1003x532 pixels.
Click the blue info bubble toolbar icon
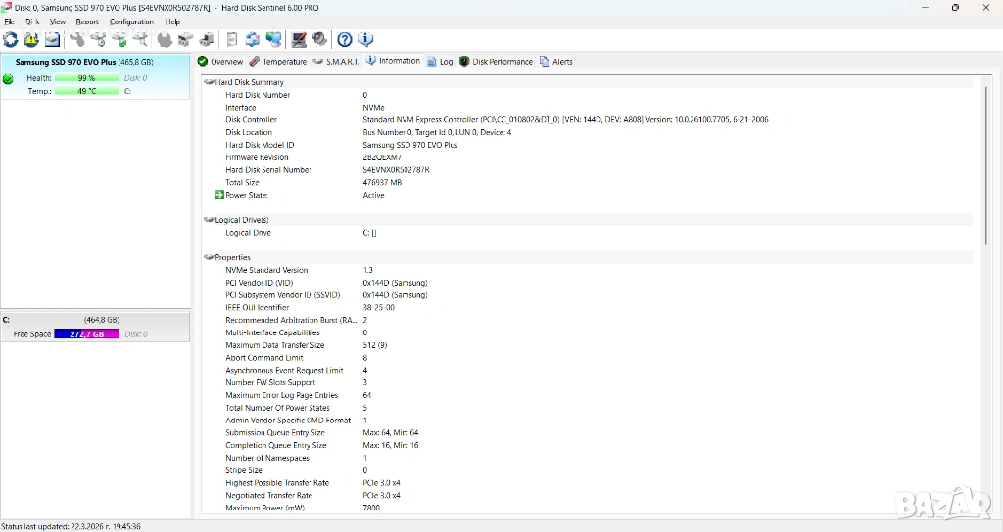[x=366, y=40]
